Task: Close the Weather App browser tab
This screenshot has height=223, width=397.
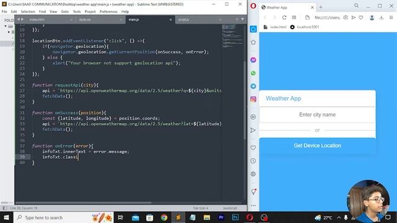Action: [x=312, y=7]
